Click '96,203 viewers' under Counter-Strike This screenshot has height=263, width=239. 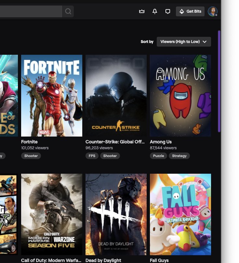(x=99, y=148)
